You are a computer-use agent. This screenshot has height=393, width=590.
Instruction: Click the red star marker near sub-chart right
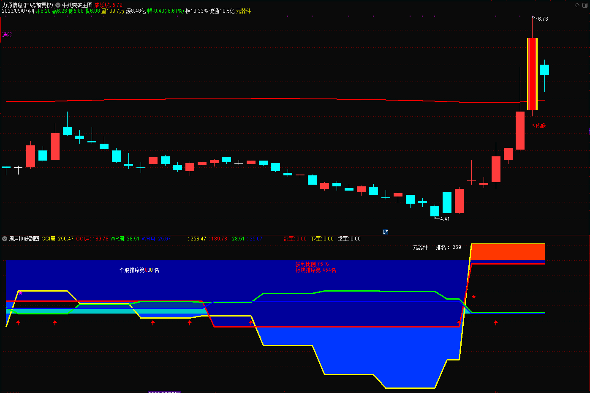point(473,297)
